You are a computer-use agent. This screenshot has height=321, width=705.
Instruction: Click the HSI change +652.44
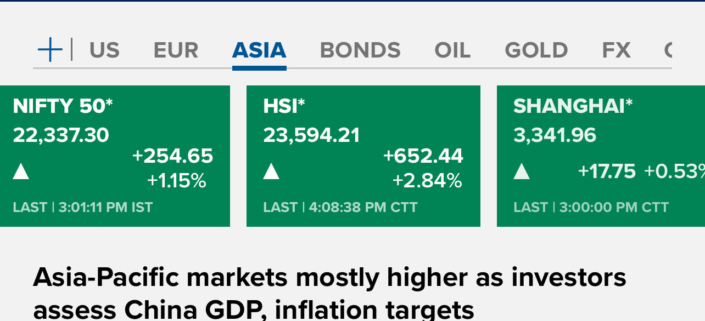pyautogui.click(x=423, y=156)
